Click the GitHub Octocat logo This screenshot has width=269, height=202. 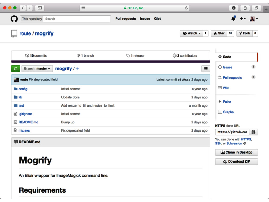(14, 19)
